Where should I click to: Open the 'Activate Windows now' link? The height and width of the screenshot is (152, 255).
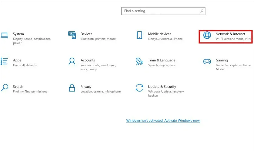163,120
